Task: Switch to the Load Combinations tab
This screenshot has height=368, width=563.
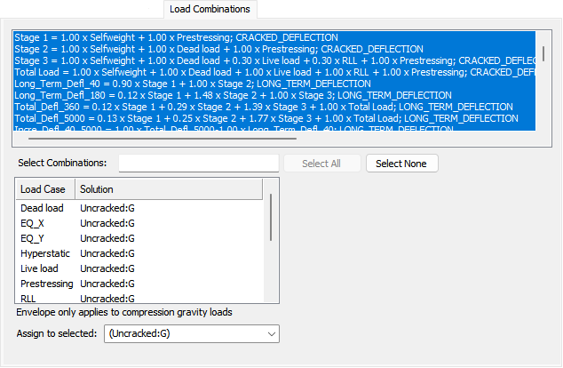Action: point(211,9)
